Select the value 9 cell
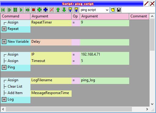The height and width of the screenshot is (113, 156). (x=105, y=23)
